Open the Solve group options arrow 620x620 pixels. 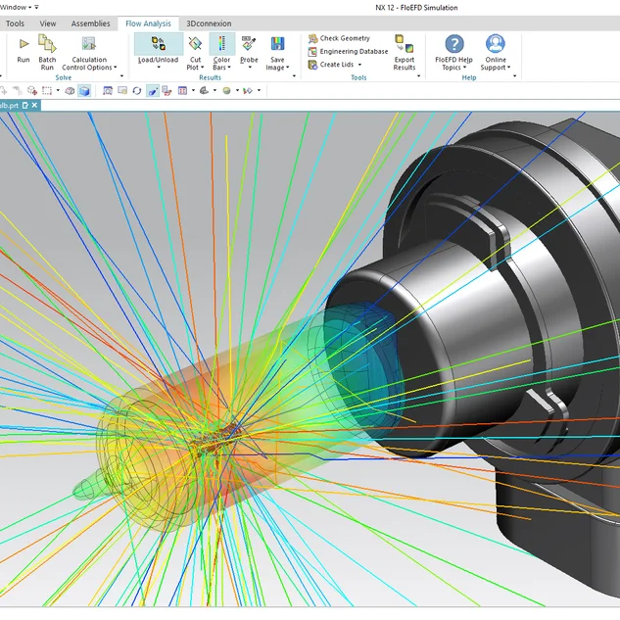[121, 76]
